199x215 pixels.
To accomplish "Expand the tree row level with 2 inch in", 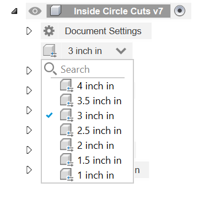I will [29, 150].
